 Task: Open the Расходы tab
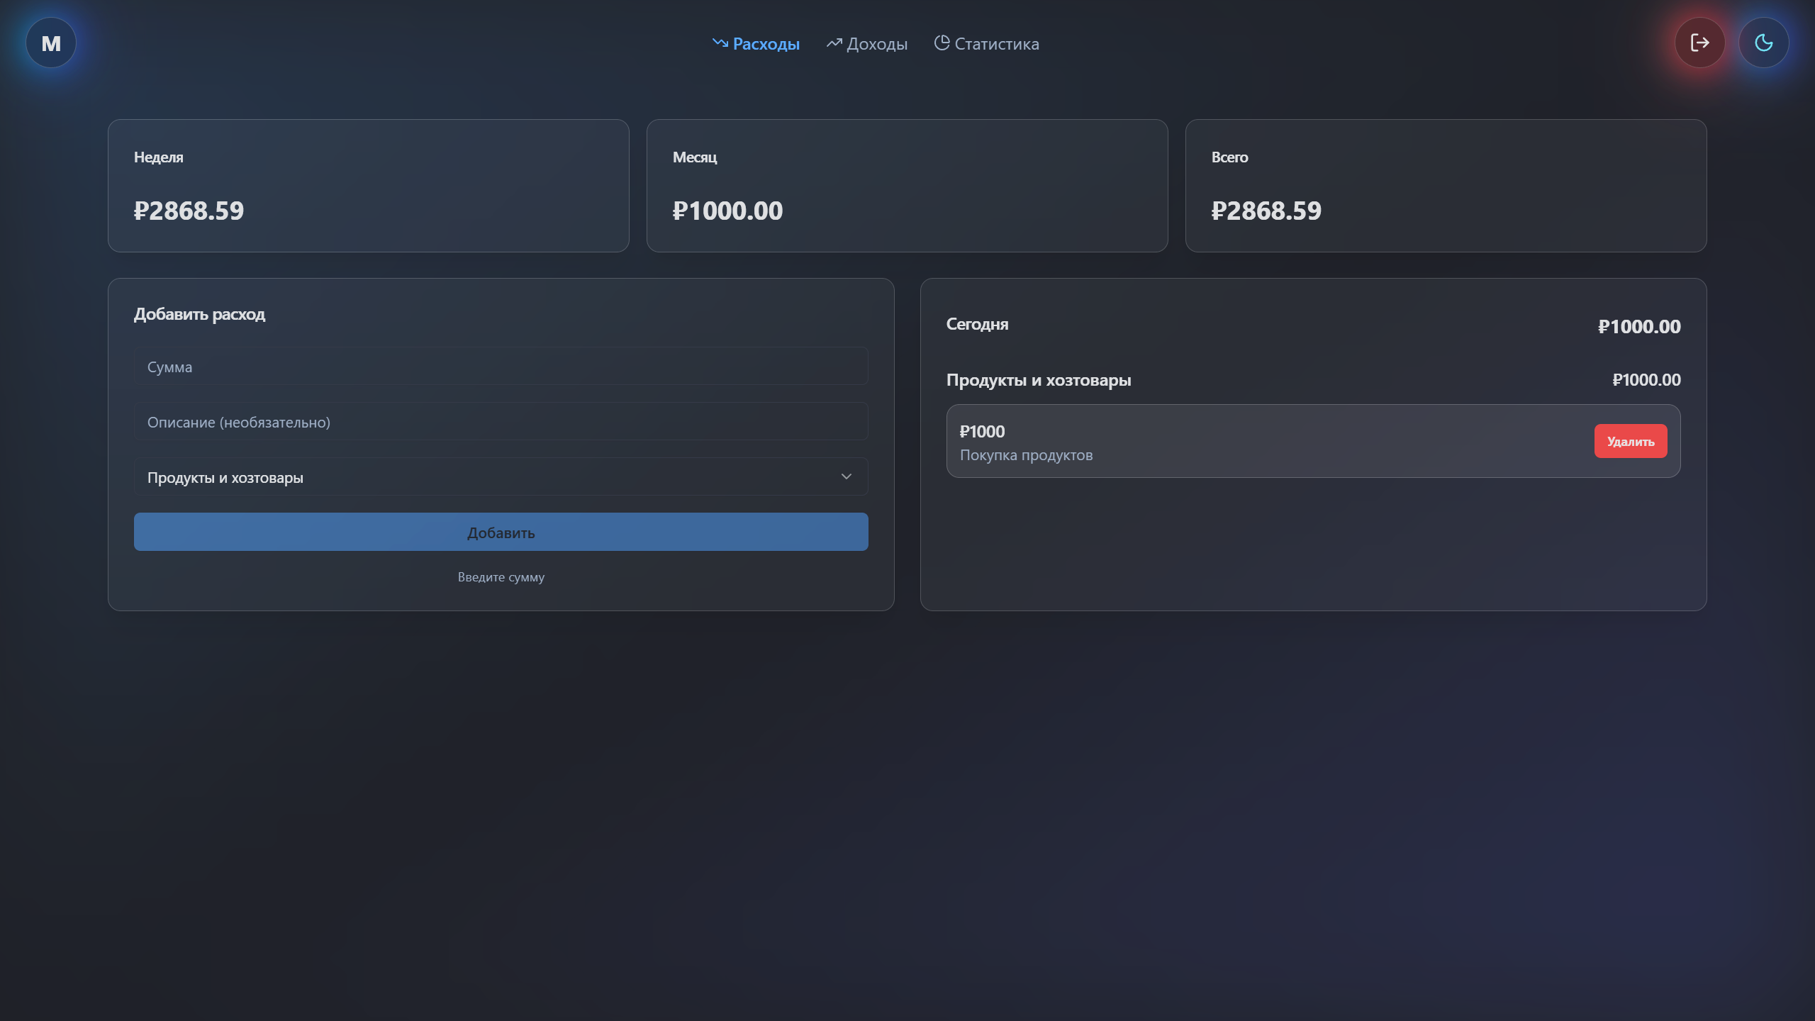click(x=766, y=44)
